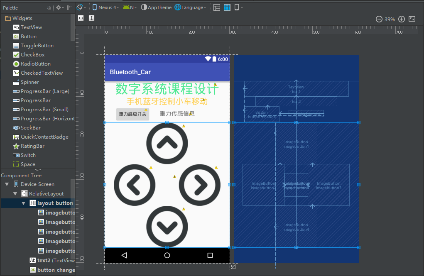Image resolution: width=424 pixels, height=276 pixels.
Task: Click the palette list scrollbar
Action: tap(72, 27)
